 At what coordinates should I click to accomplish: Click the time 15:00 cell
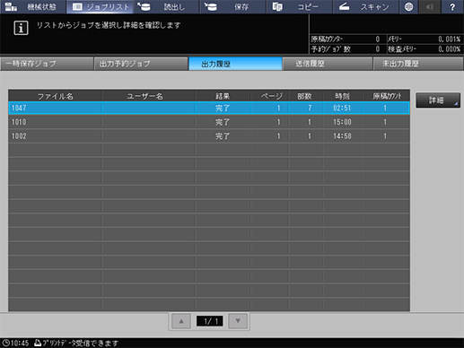pyautogui.click(x=342, y=122)
